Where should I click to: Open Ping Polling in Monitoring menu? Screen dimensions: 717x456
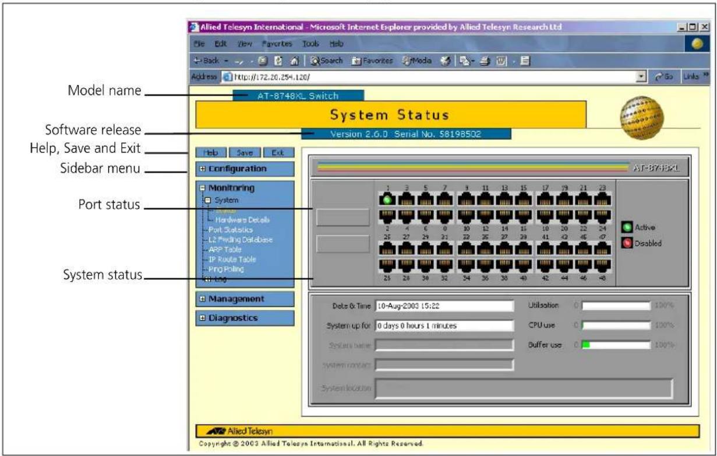pyautogui.click(x=226, y=269)
